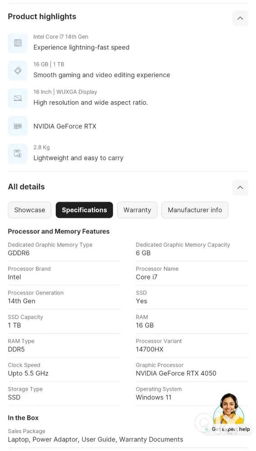Collapse the All details section
Screen dimensions: 256x451
coord(240,187)
